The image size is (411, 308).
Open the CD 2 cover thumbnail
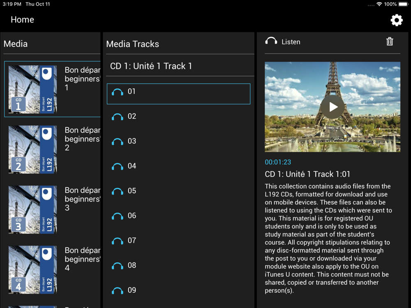(x=33, y=149)
